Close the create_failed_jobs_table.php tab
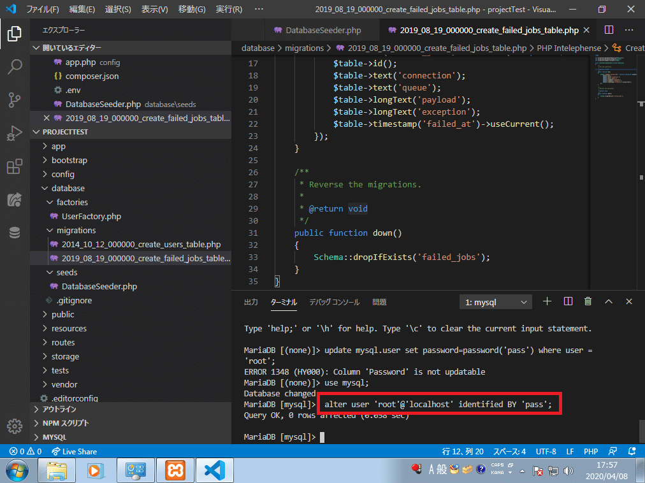645x483 pixels. pyautogui.click(x=586, y=30)
